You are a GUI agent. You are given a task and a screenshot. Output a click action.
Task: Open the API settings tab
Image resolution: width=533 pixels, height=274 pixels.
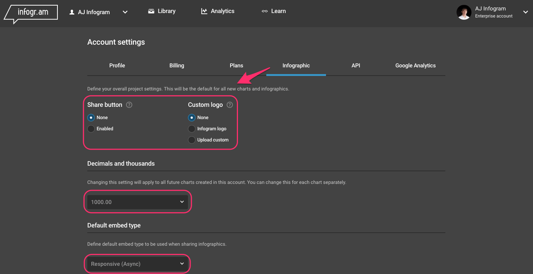(355, 65)
